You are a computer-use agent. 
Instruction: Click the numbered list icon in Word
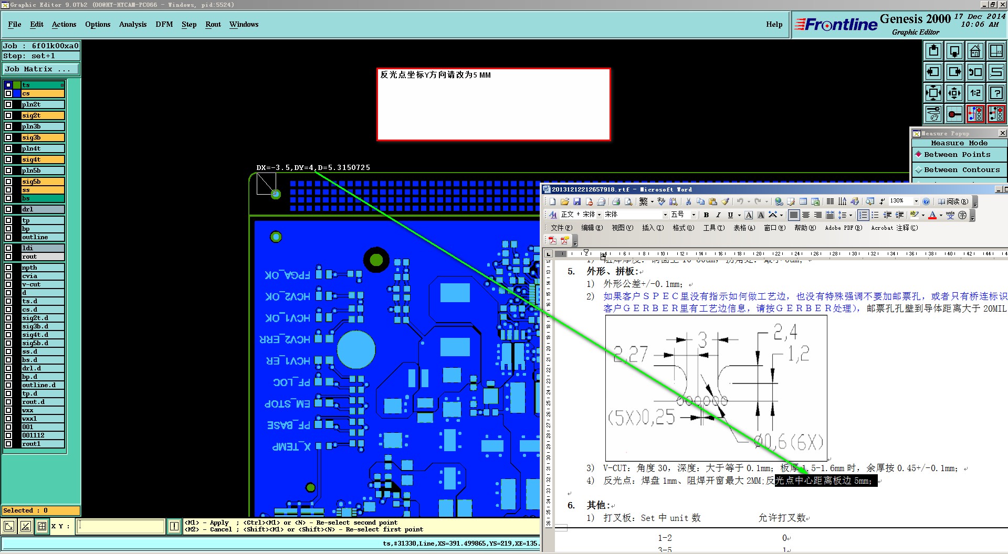pyautogui.click(x=863, y=215)
